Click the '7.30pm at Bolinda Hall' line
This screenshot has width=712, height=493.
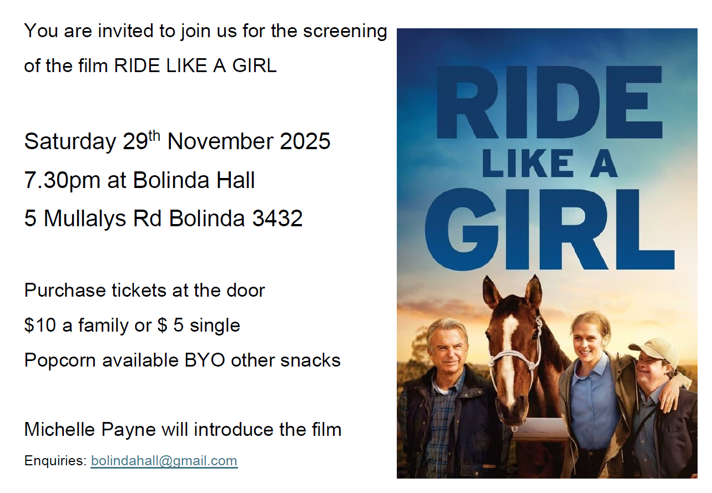click(139, 180)
